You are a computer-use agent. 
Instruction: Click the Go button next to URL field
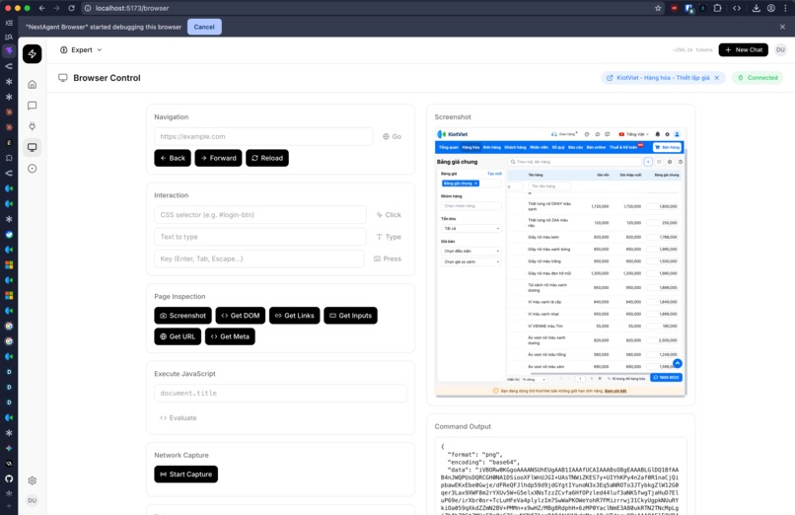click(392, 136)
